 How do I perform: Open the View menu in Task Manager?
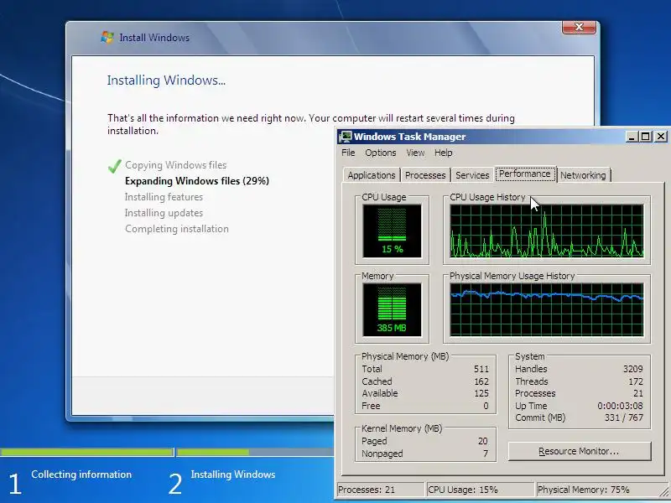pyautogui.click(x=415, y=153)
